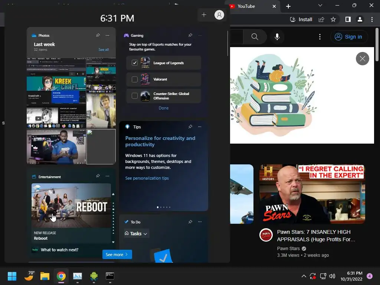This screenshot has height=285, width=380.
Task: Click Done in Gaming widget
Action: pos(164,108)
